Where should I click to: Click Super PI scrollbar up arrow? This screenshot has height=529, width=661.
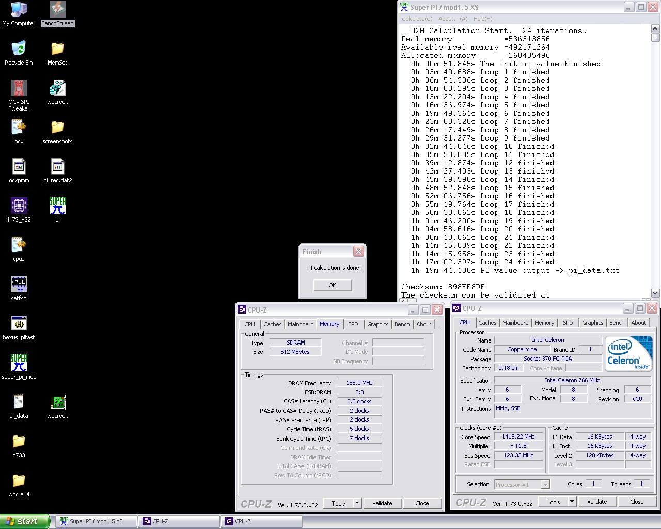tap(655, 28)
